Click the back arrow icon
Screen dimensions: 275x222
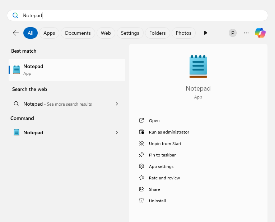point(16,33)
